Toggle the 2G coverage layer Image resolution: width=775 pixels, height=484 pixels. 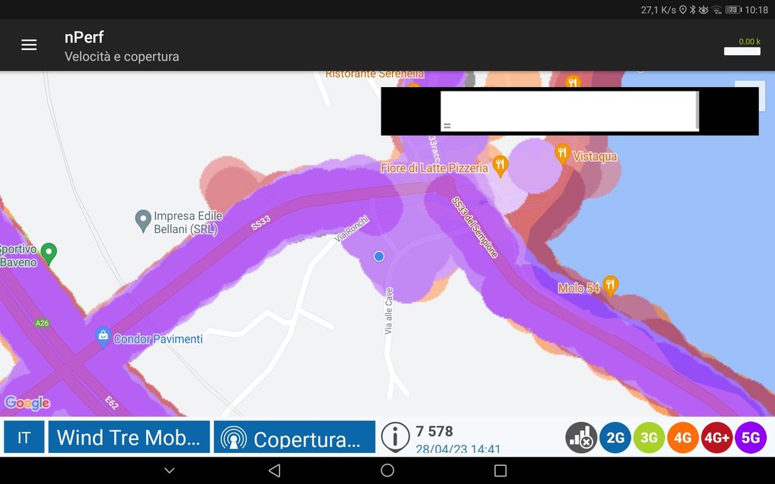point(615,438)
